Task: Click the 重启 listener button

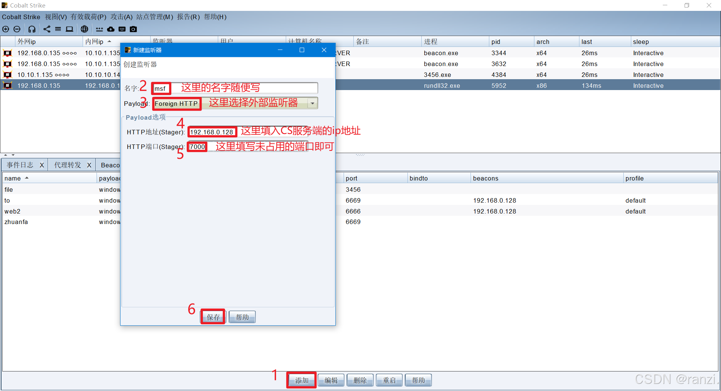Action: pos(389,380)
